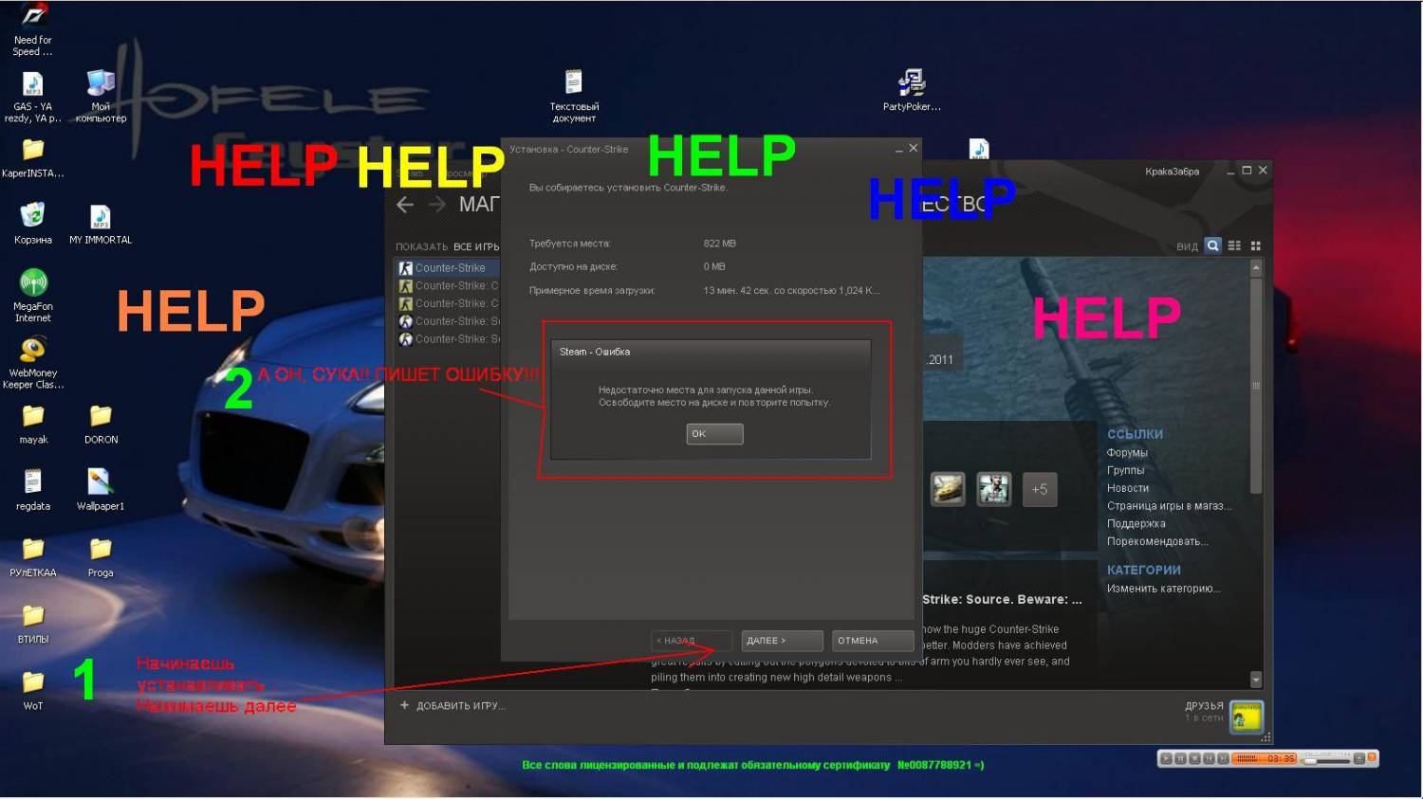Click Steam library vertical scrollbar thumb
This screenshot has width=1423, height=799.
pos(1256,386)
